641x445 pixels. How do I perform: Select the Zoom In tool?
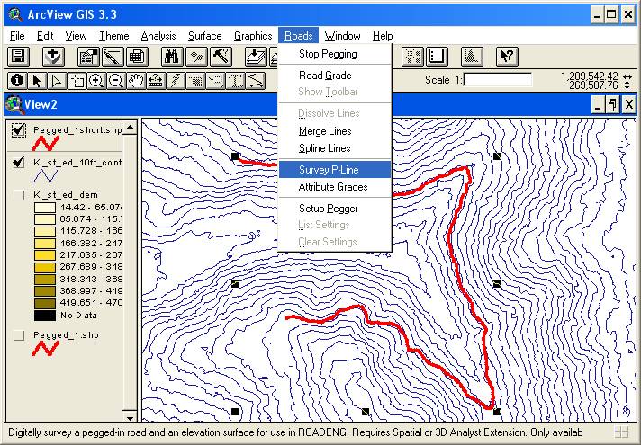[x=96, y=80]
